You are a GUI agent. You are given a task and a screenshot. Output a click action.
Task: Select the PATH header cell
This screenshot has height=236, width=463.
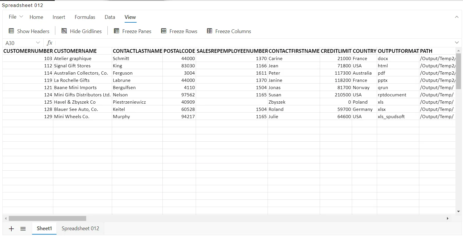click(x=437, y=51)
